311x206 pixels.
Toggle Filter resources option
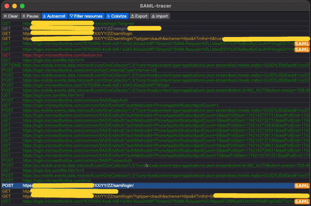pyautogui.click(x=86, y=16)
